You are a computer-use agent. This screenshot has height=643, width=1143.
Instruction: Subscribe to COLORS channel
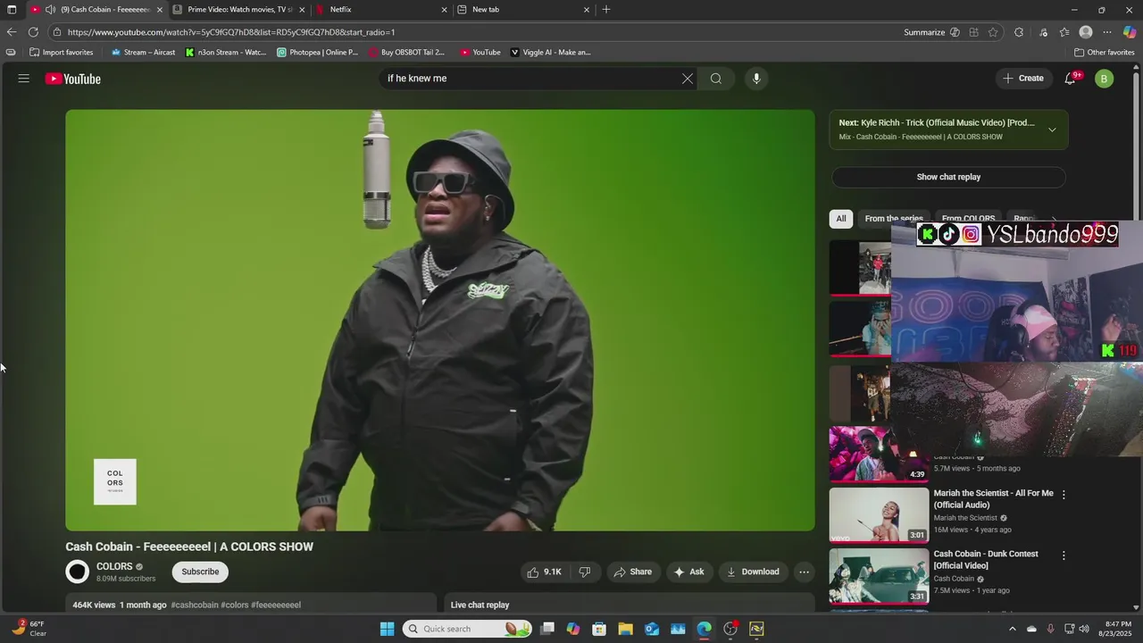[200, 572]
